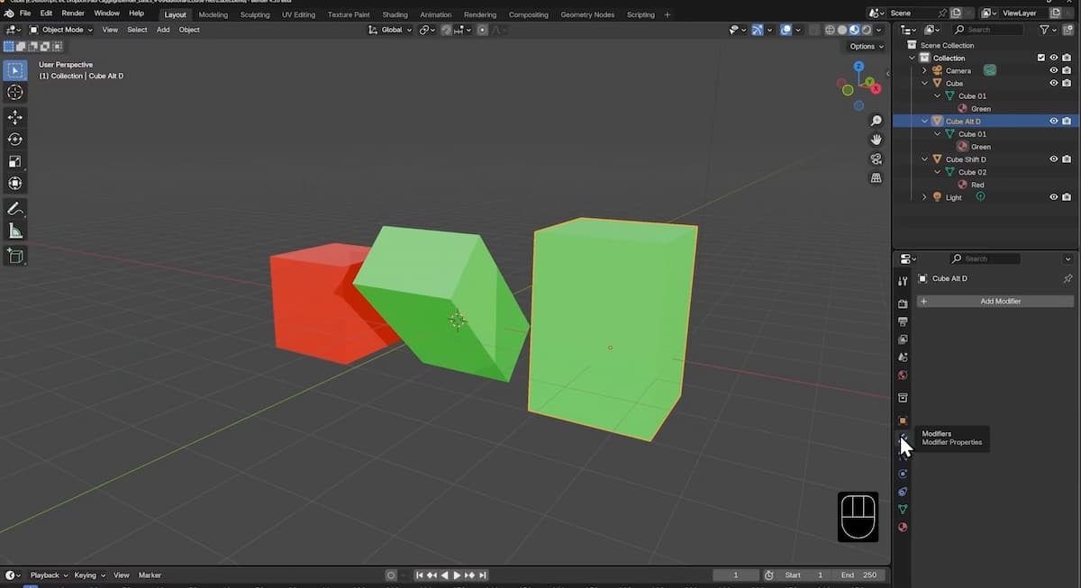Uncheck the Collection exclude checkbox
This screenshot has height=588, width=1081.
coord(1041,58)
